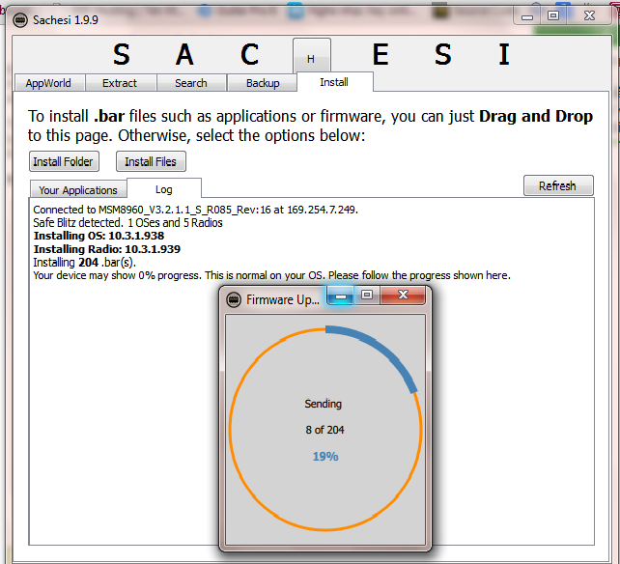Click the '8 of 204' counter text

[x=324, y=430]
